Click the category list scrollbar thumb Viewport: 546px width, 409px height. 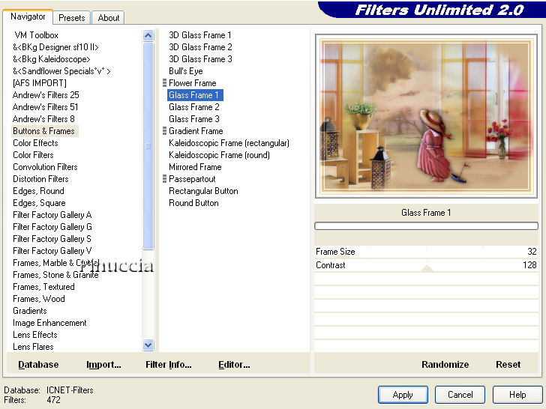click(148, 146)
